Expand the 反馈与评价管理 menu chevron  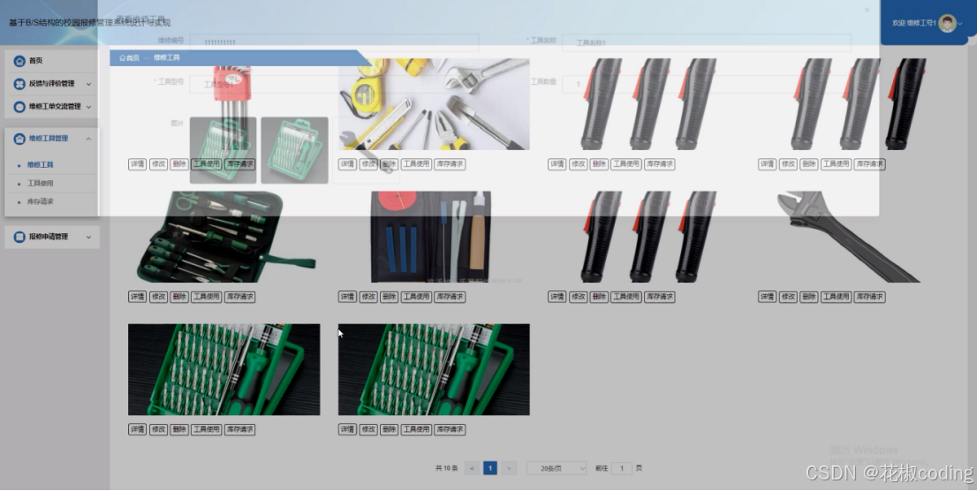(88, 84)
